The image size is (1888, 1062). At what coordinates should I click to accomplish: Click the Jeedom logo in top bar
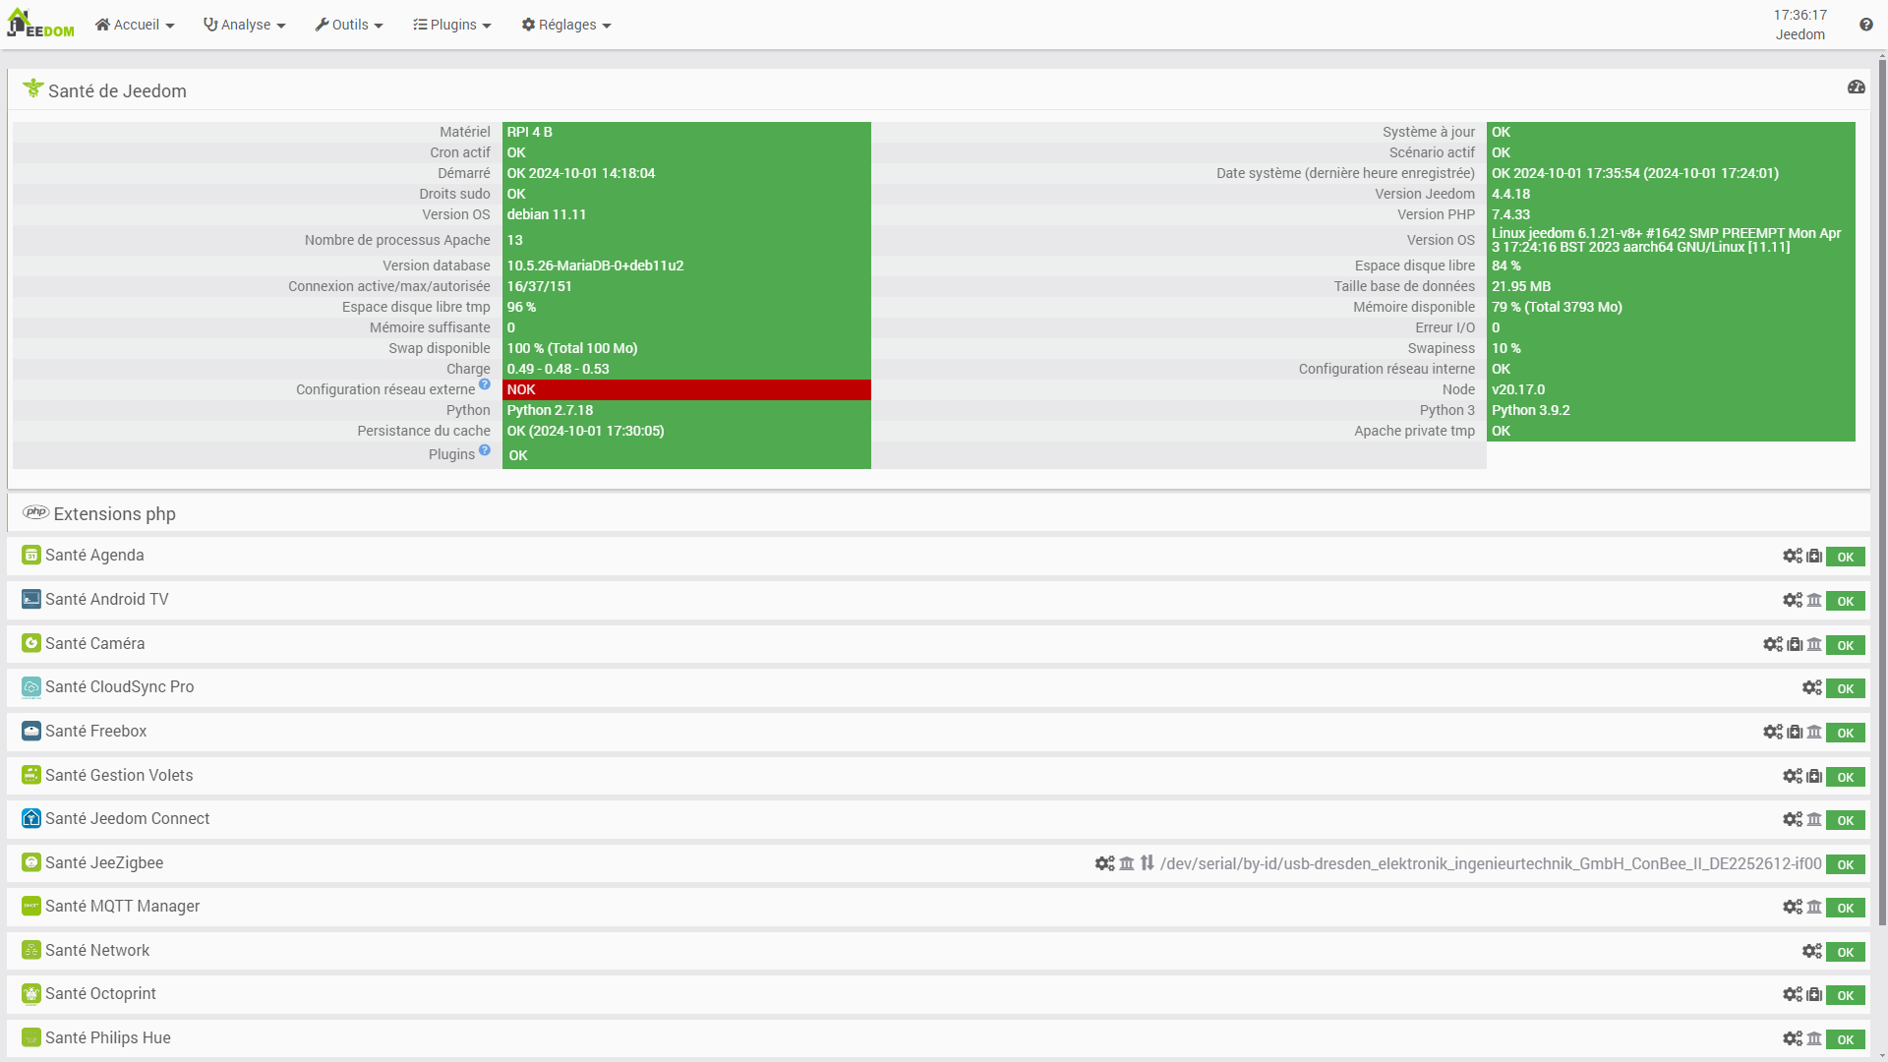coord(40,24)
